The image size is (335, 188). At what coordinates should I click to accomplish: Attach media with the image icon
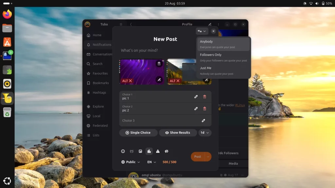tap(140, 151)
